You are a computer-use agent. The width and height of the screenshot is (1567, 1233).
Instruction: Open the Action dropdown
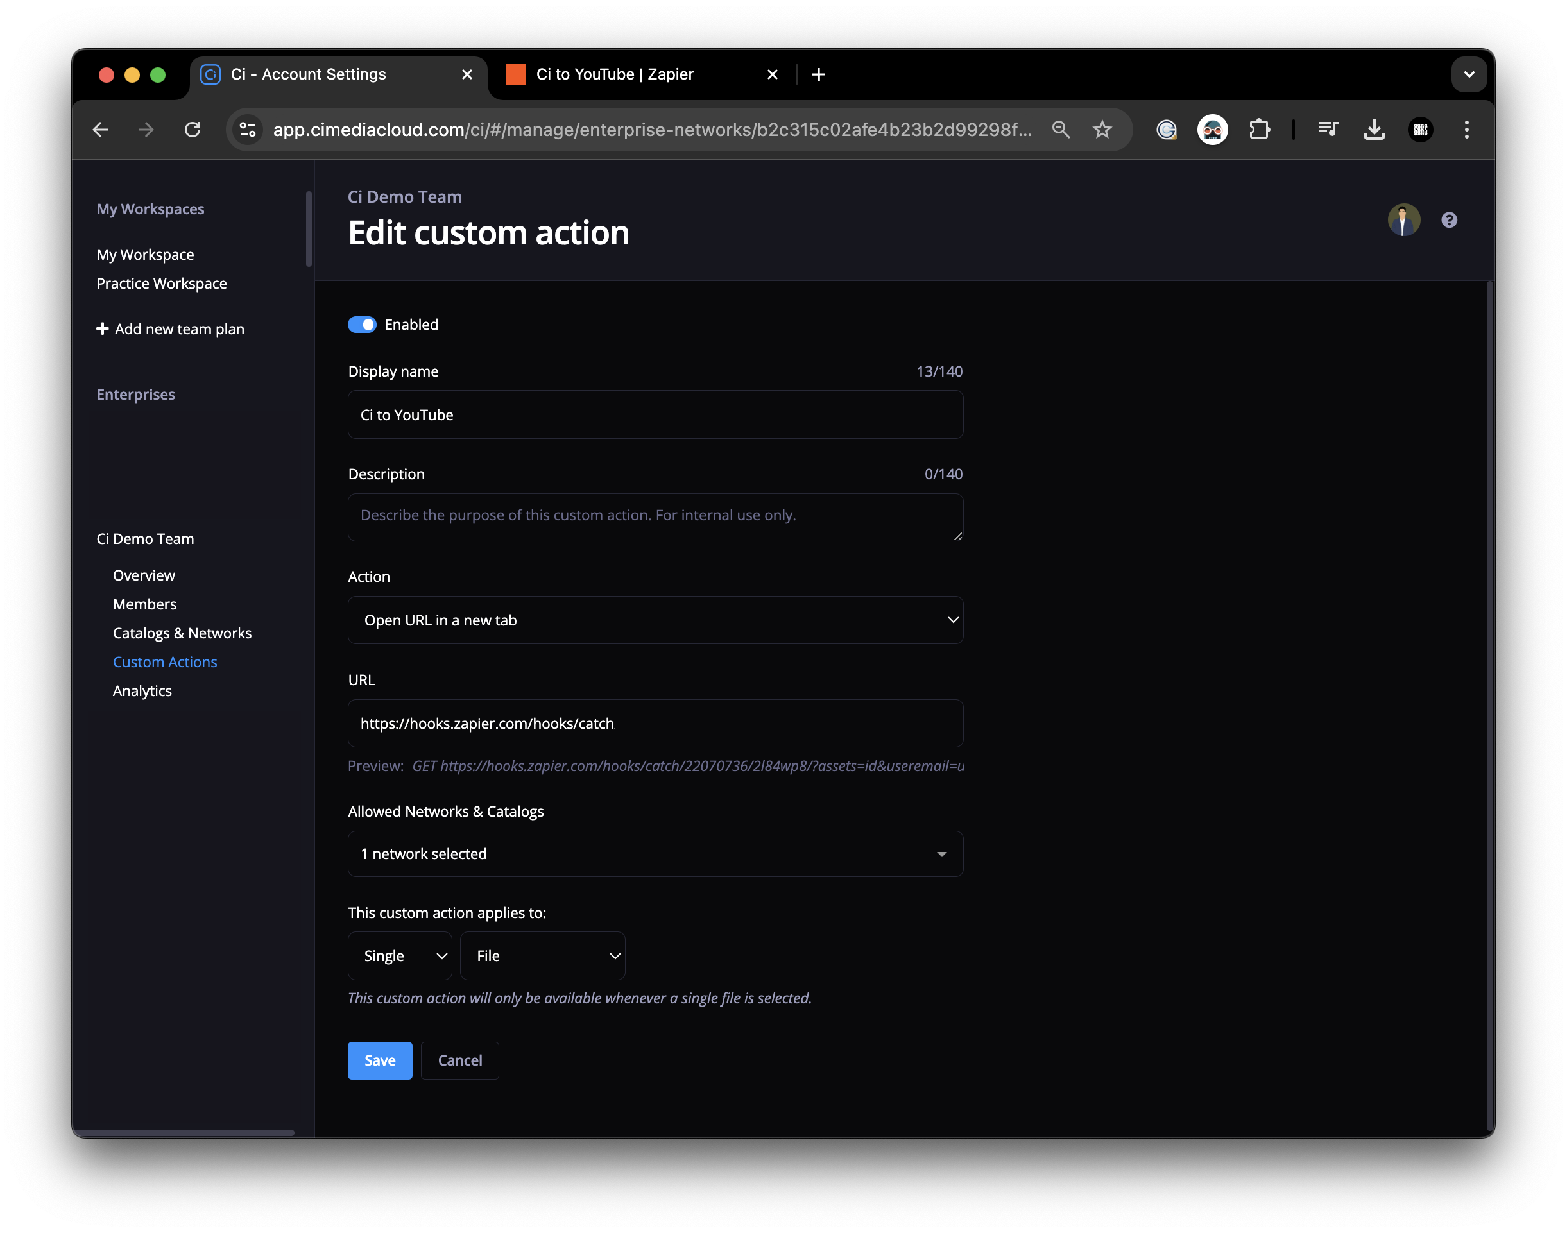(x=655, y=620)
